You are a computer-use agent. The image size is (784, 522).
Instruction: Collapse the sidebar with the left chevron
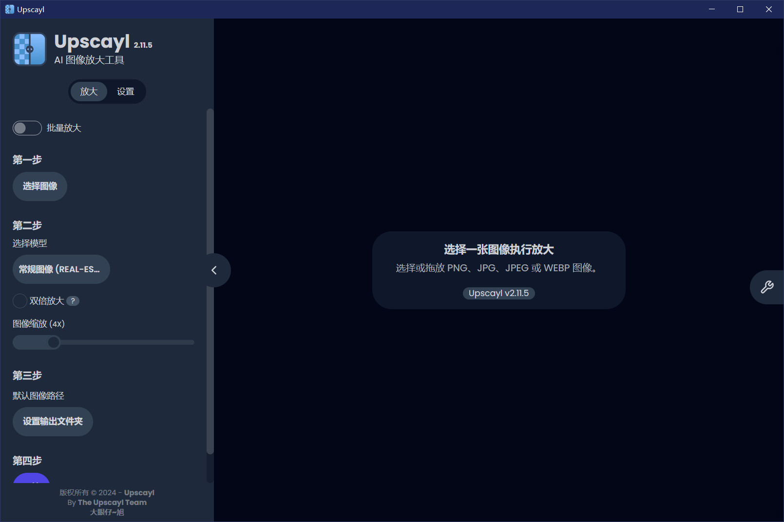click(214, 270)
